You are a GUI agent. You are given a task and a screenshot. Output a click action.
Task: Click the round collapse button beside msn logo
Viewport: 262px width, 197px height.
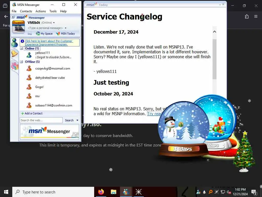coord(13,17)
